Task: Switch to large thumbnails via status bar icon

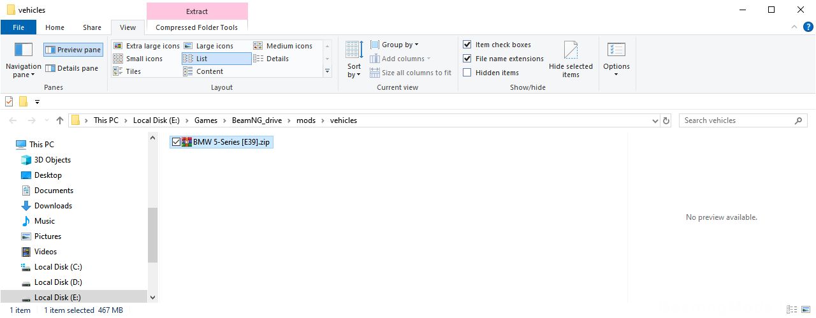Action: [x=806, y=310]
